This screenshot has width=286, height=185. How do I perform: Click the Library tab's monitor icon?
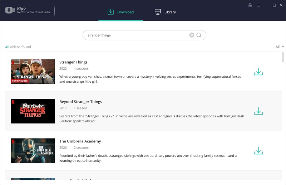click(158, 12)
